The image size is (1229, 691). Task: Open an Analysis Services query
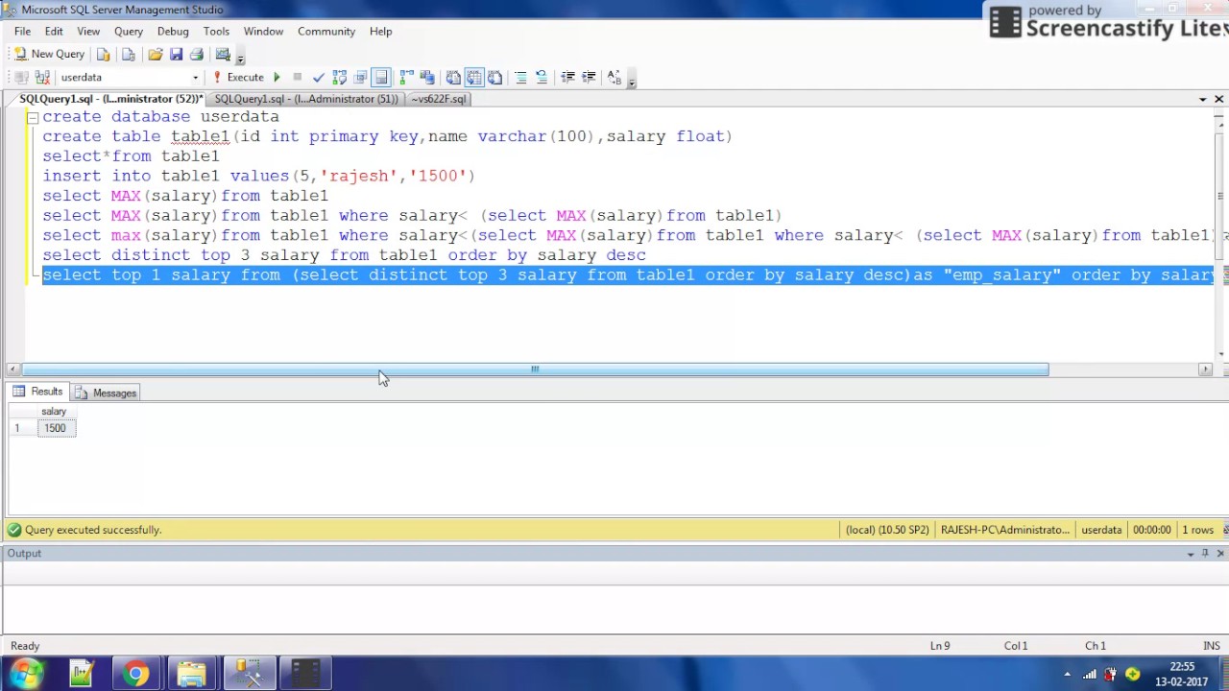129,55
